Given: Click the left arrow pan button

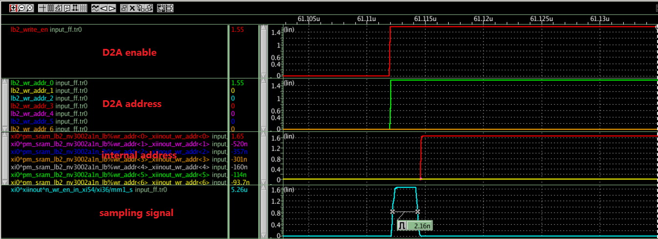Looking at the screenshot, I should pyautogui.click(x=104, y=8).
